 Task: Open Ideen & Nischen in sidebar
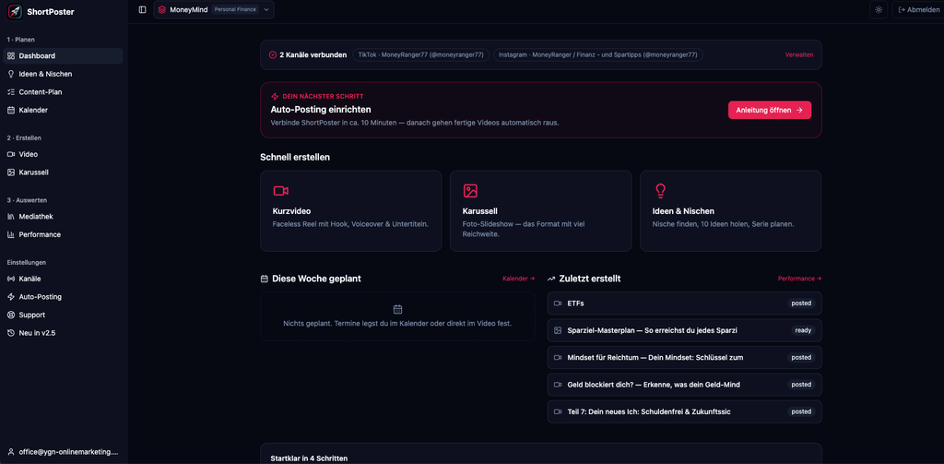pos(64,74)
